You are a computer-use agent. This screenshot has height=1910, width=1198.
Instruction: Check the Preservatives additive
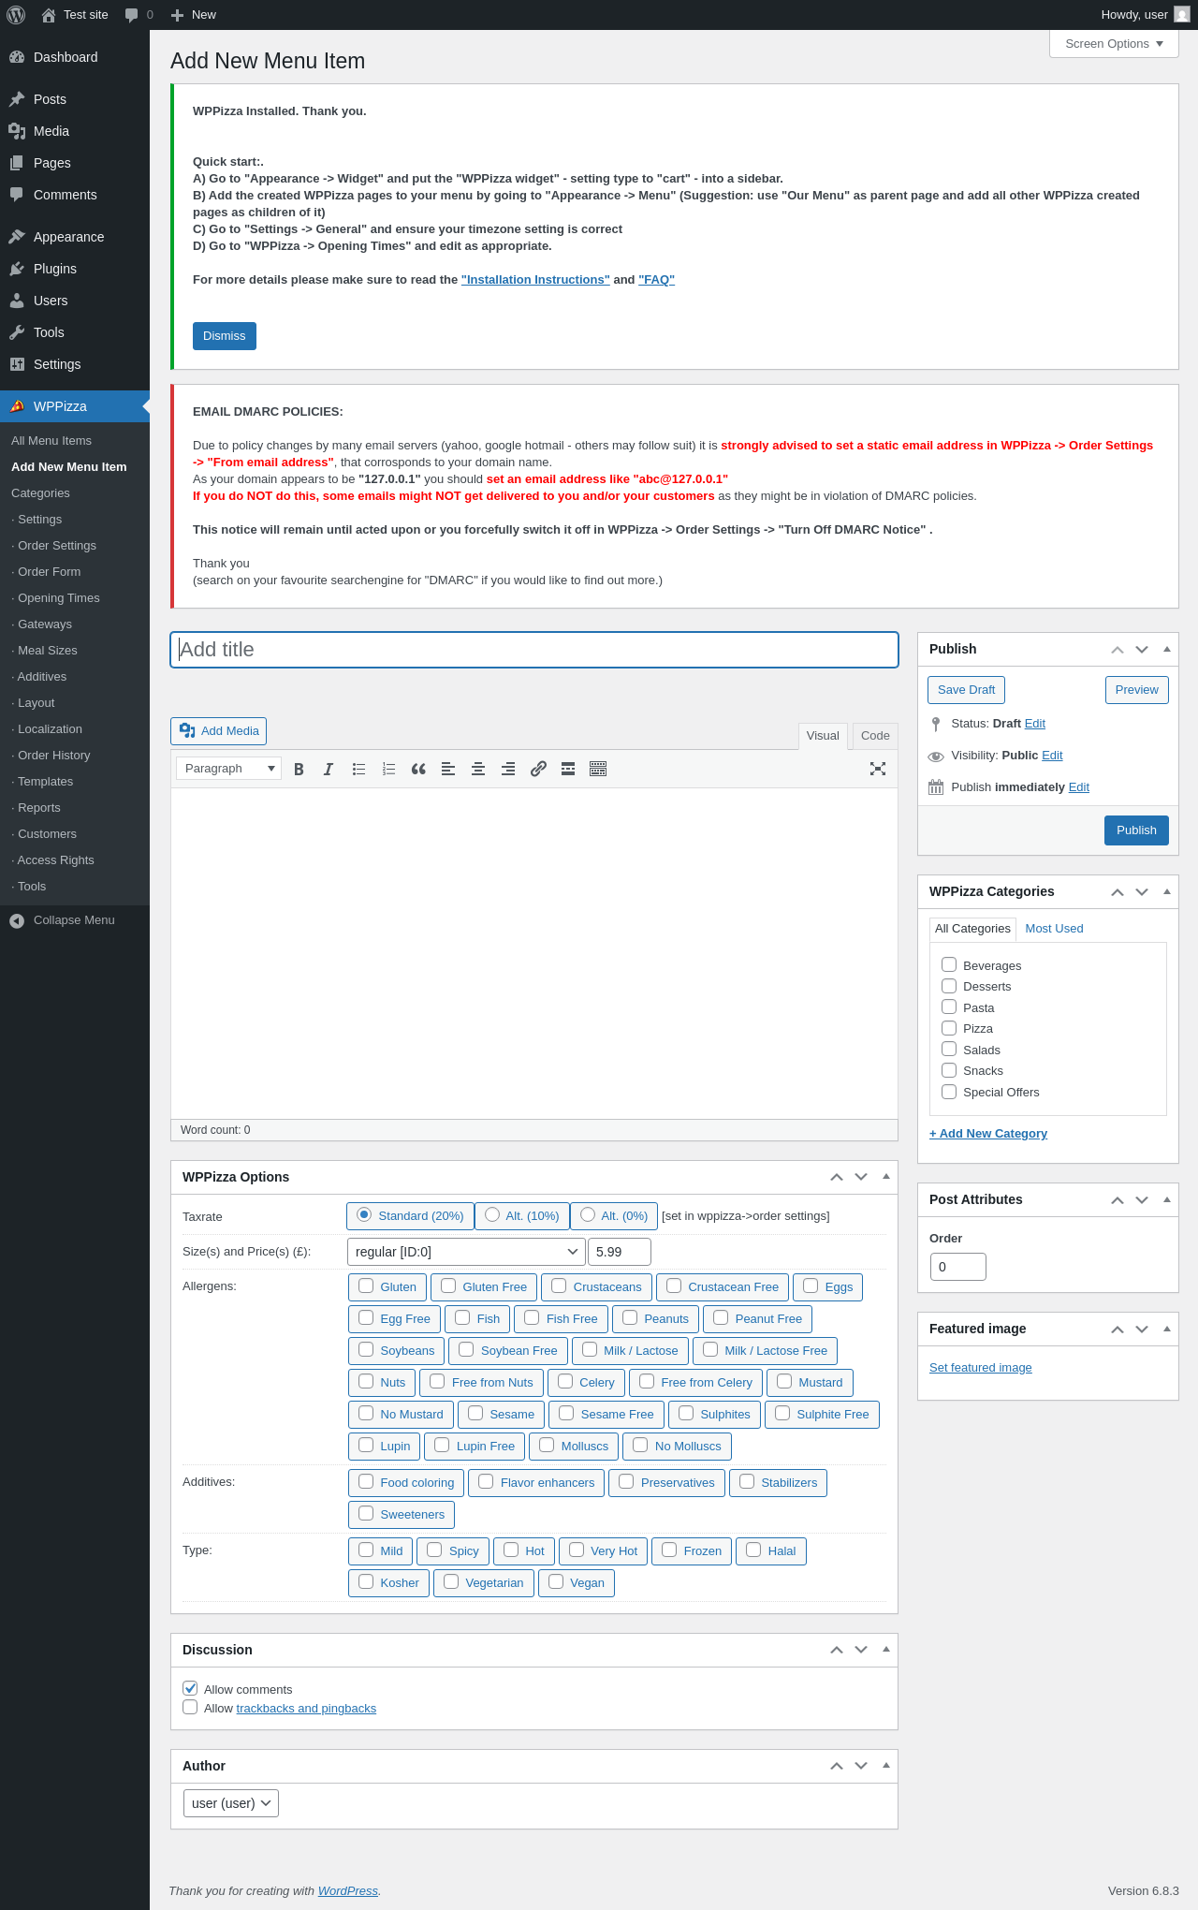[x=626, y=1481]
